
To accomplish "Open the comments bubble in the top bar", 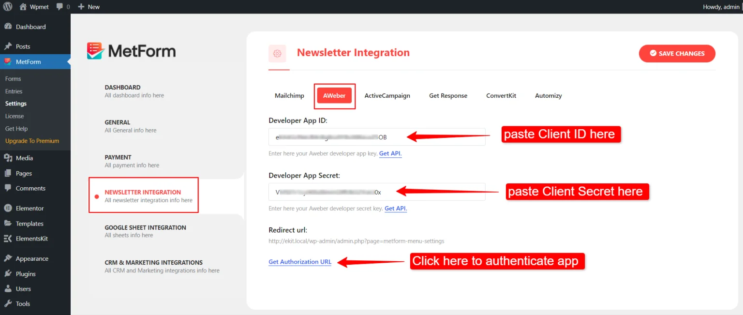I will [x=59, y=7].
